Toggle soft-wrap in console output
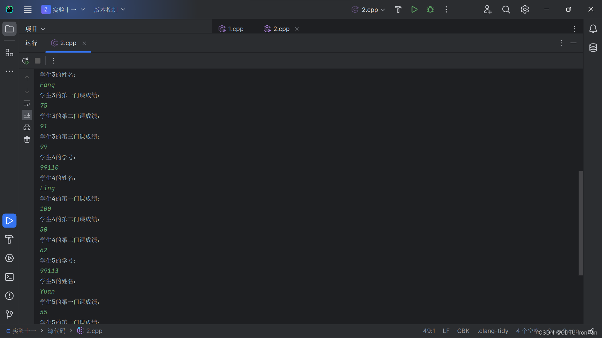 tap(27, 103)
